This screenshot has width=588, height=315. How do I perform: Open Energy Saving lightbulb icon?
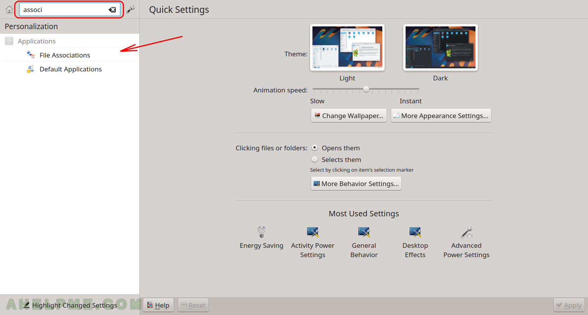point(262,232)
